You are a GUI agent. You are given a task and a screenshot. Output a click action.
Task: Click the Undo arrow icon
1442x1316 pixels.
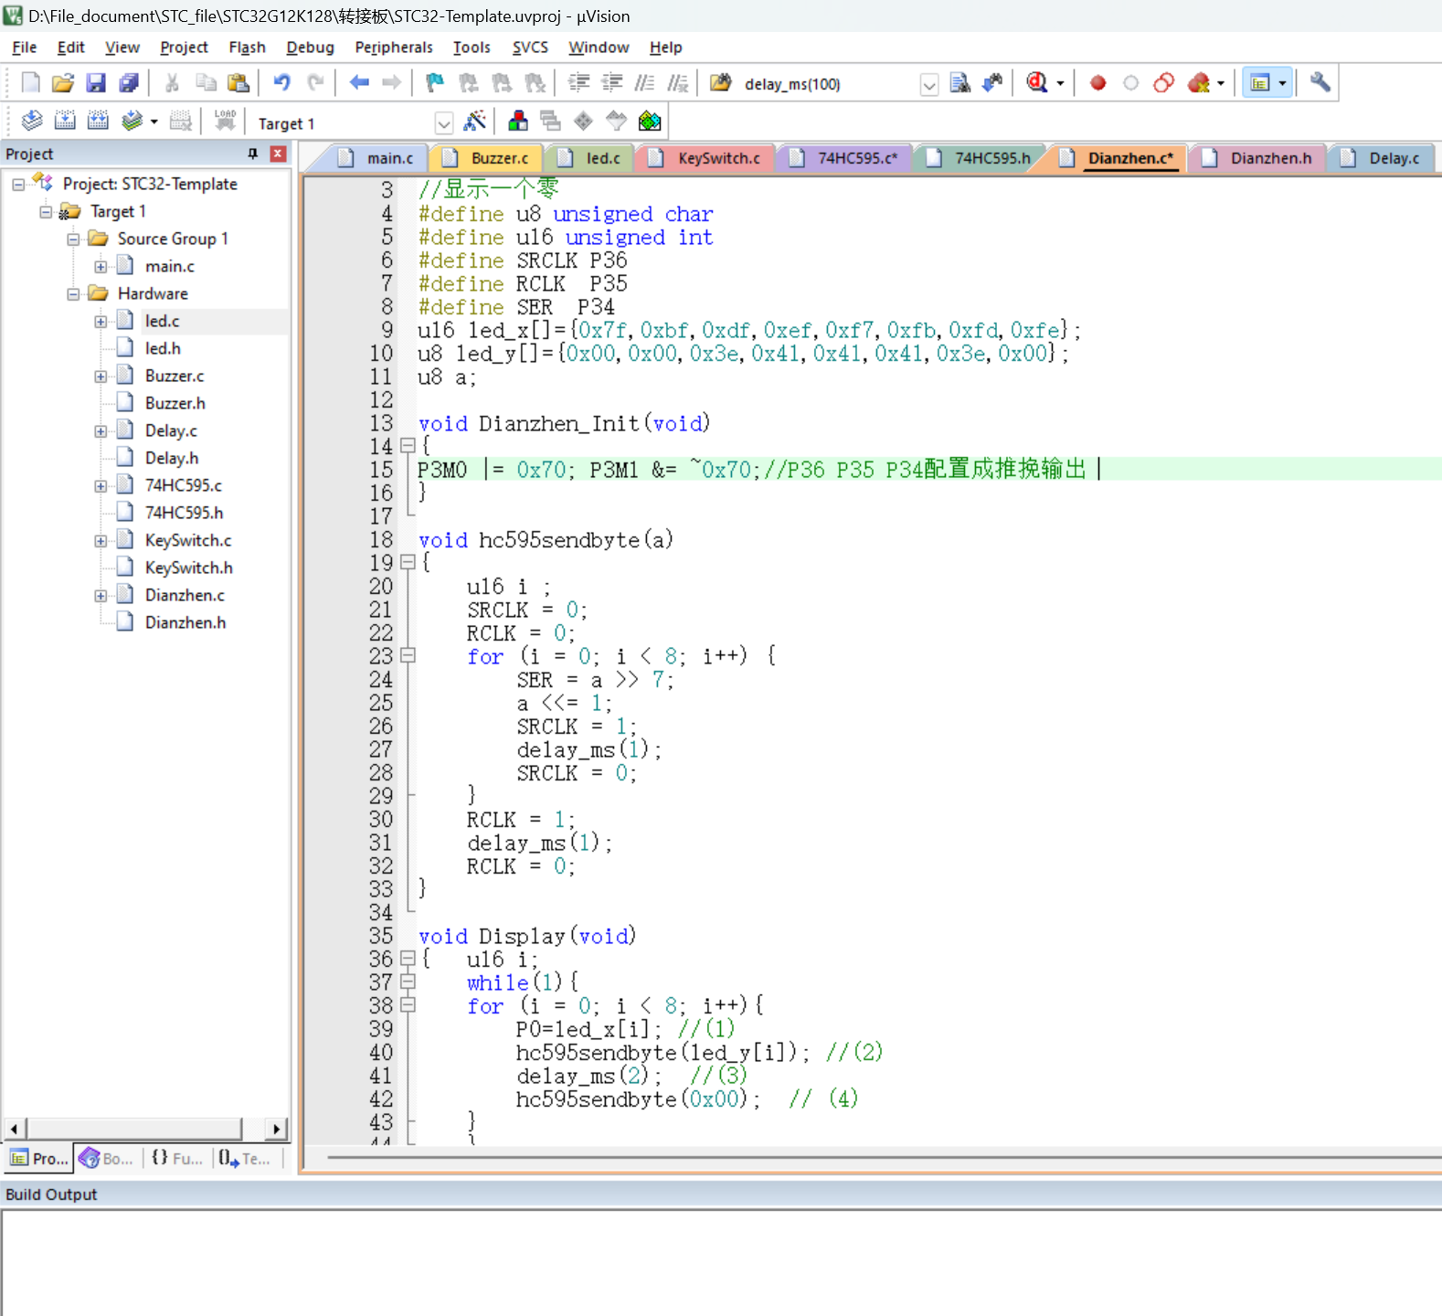281,83
